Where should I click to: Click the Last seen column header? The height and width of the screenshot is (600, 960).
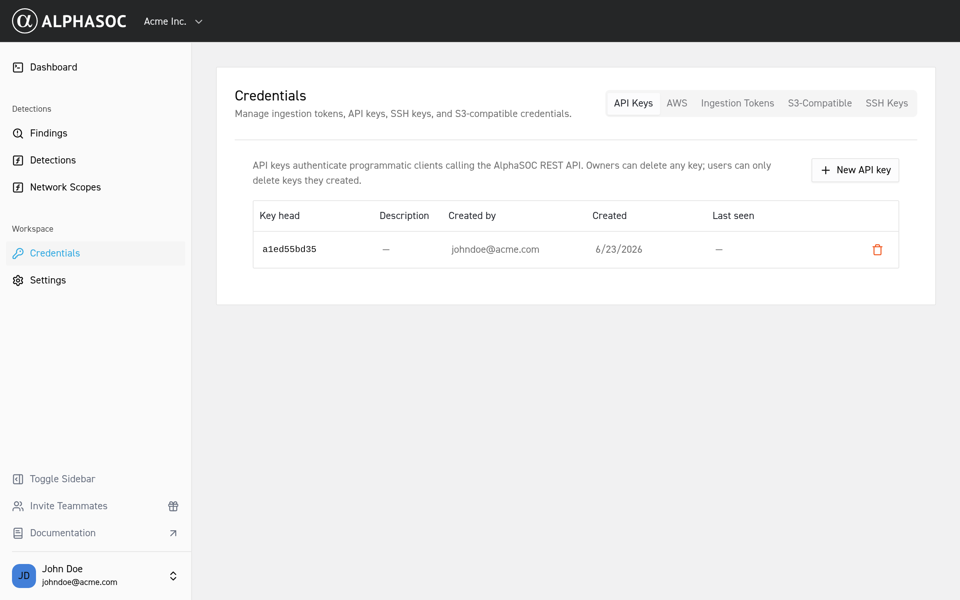733,216
